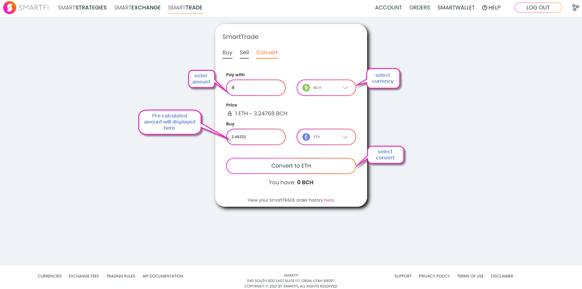Open the SmartWallet page

pyautogui.click(x=456, y=8)
